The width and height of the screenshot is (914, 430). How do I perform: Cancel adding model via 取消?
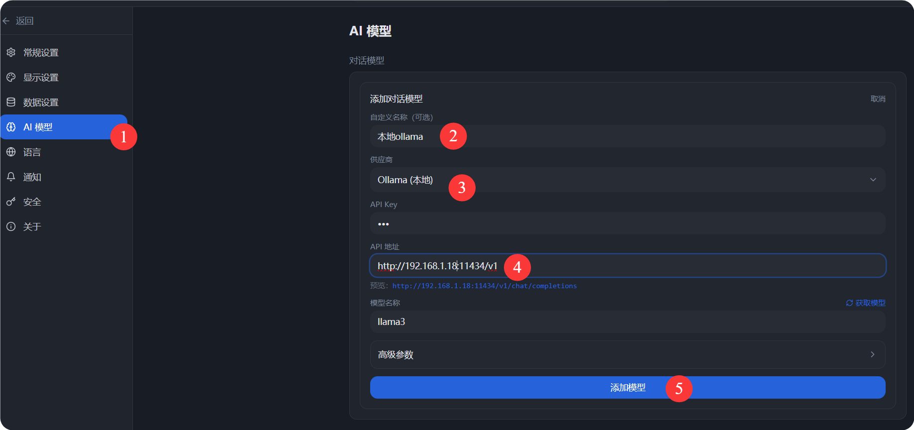click(878, 99)
